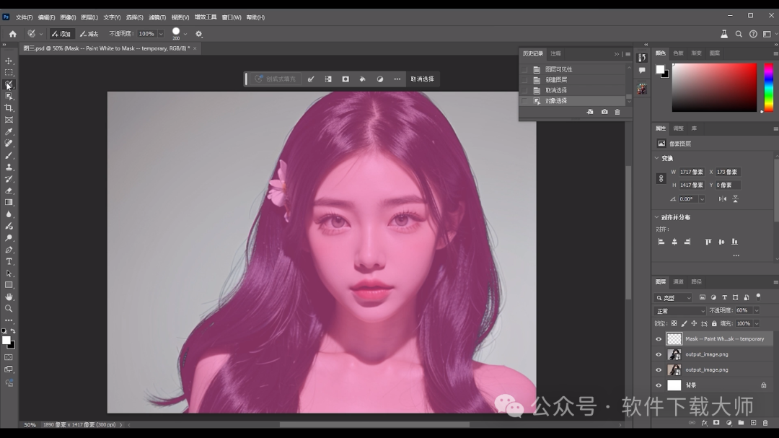Image resolution: width=779 pixels, height=438 pixels.
Task: Open the 不透明度 100% dropdown in options bar
Action: coord(160,34)
